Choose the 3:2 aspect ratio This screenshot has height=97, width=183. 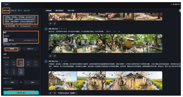21,63
